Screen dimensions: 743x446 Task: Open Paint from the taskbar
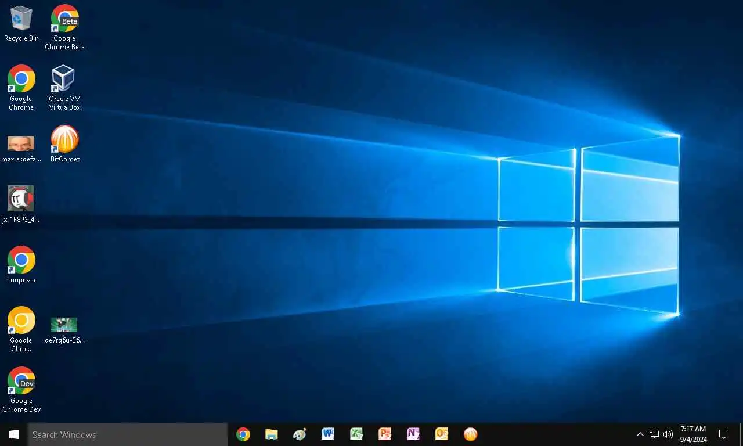coord(300,434)
